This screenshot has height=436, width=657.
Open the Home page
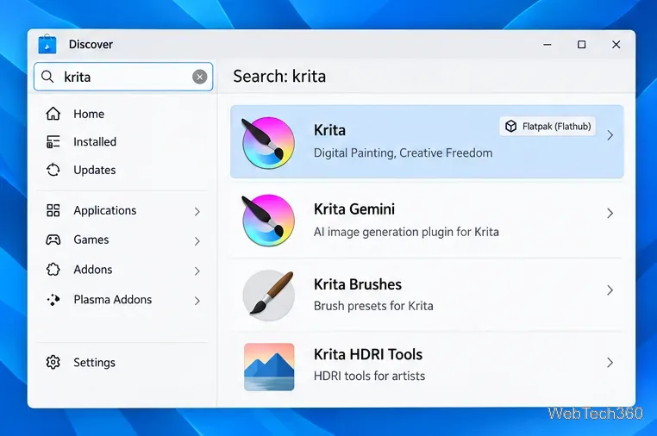[89, 114]
